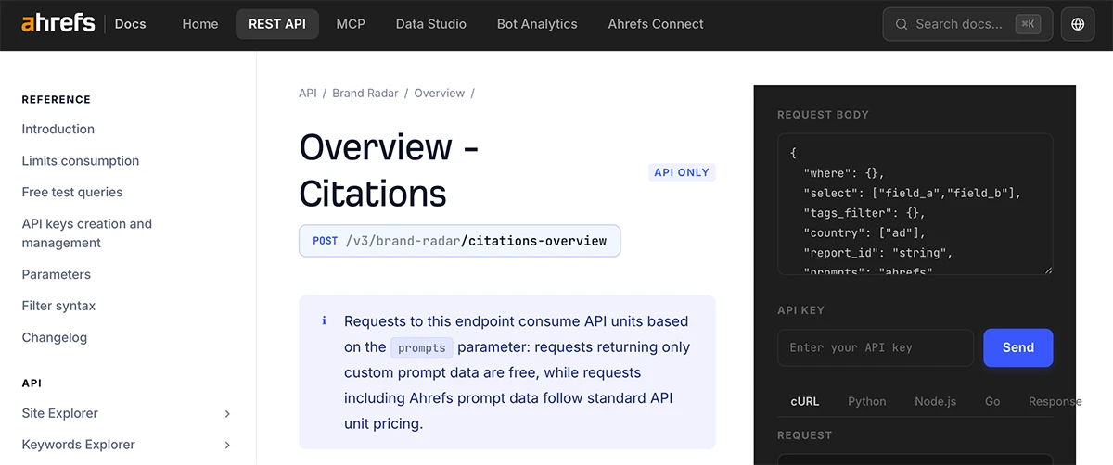
Task: Click the info icon in the notice box
Action: coord(324,321)
